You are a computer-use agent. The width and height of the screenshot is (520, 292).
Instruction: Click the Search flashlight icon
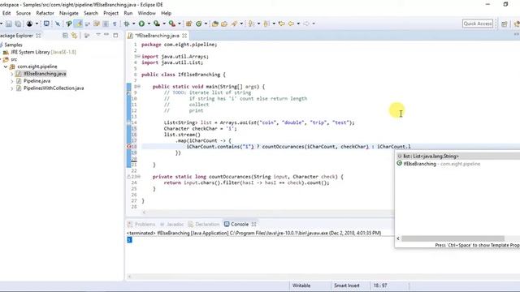(235, 24)
